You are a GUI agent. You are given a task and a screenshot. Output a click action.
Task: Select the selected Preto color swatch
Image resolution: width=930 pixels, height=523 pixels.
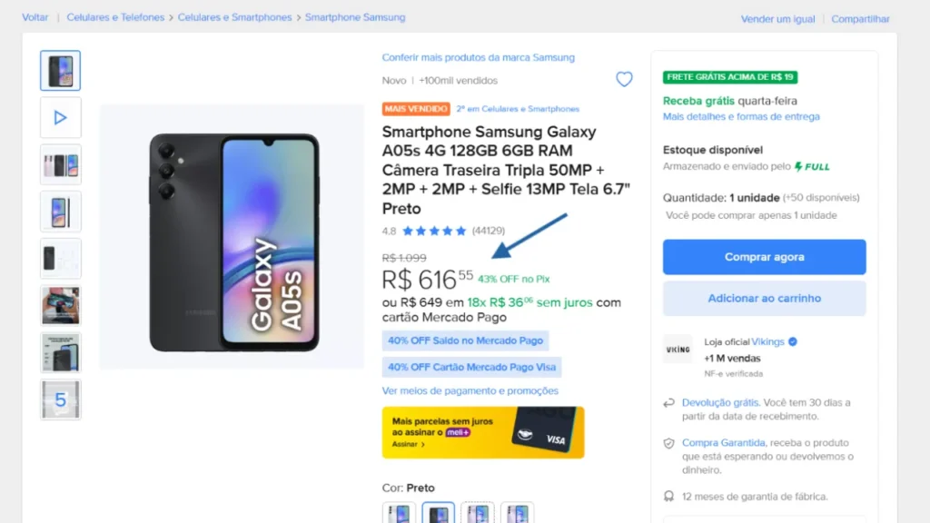pyautogui.click(x=438, y=513)
